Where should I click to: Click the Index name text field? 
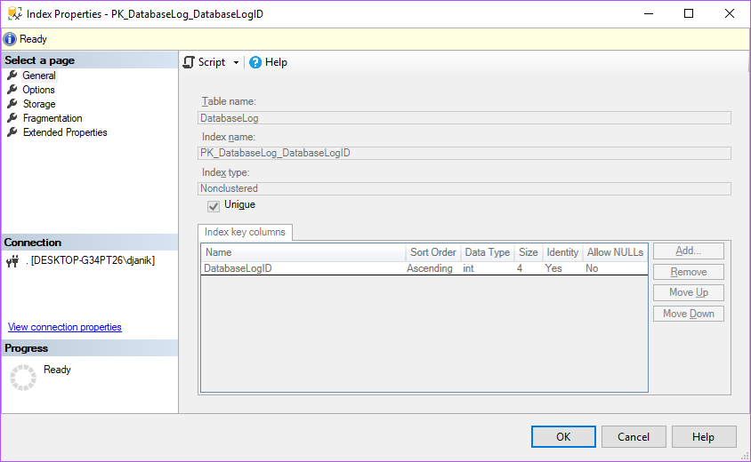click(x=464, y=153)
